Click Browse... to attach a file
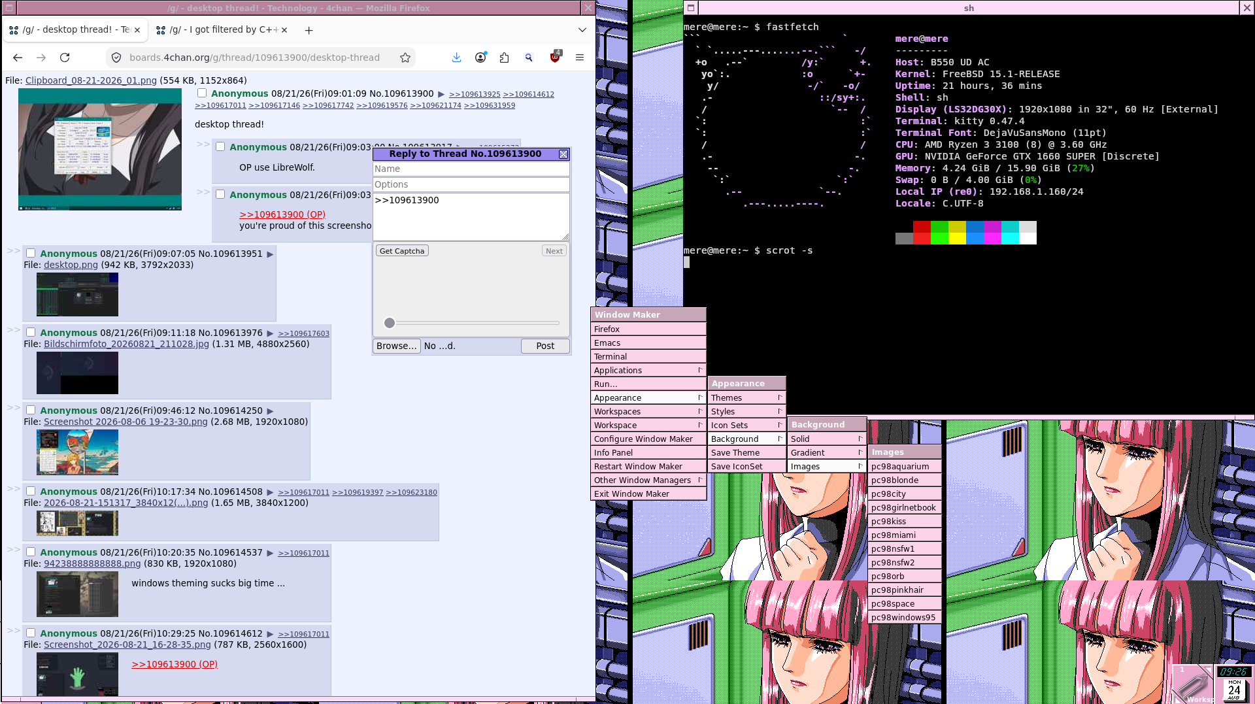1255x704 pixels. (x=397, y=346)
